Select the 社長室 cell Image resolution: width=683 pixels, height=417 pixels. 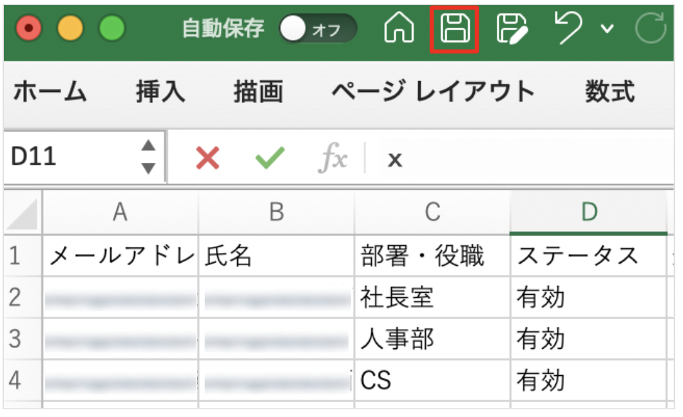click(432, 297)
